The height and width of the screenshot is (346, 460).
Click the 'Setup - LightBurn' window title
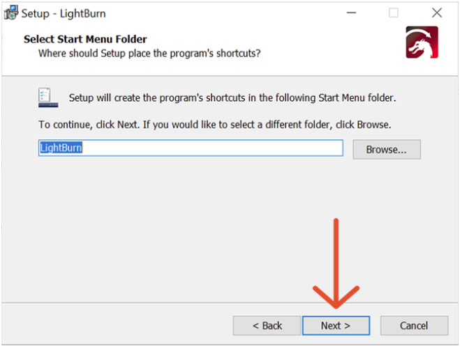(x=64, y=13)
